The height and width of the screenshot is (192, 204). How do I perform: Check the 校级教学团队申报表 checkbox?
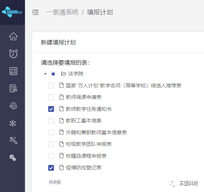coord(51,144)
